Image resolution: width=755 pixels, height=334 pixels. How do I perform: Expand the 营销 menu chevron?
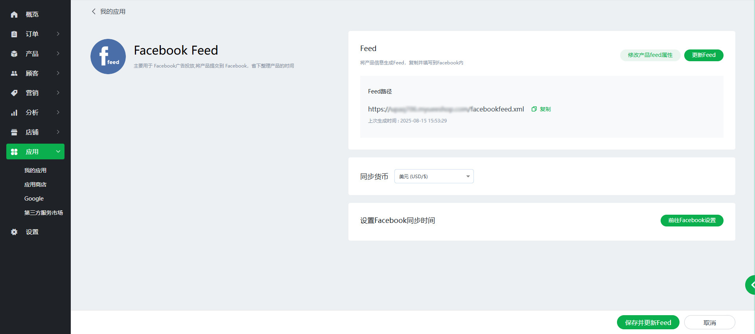pos(58,93)
